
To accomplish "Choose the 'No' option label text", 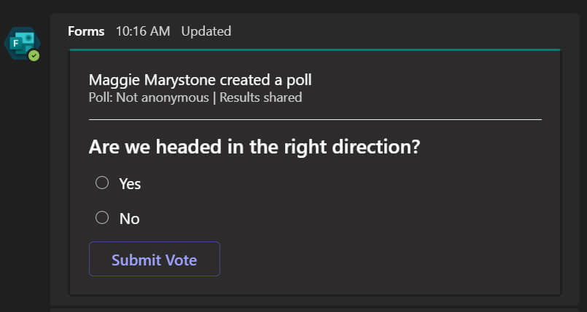I will [129, 219].
